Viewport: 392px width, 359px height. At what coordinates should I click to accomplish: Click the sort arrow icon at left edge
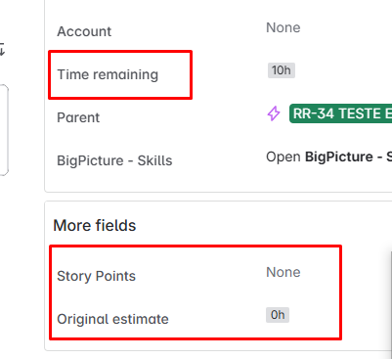pyautogui.click(x=2, y=49)
